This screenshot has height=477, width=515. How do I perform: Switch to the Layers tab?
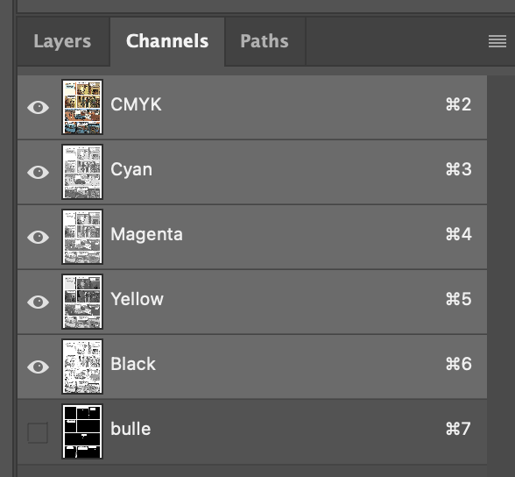tap(62, 41)
